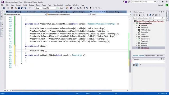The width and height of the screenshot is (169, 95).
Task: Click the Navigate Backward toolbar icon
Action: pos(4,8)
